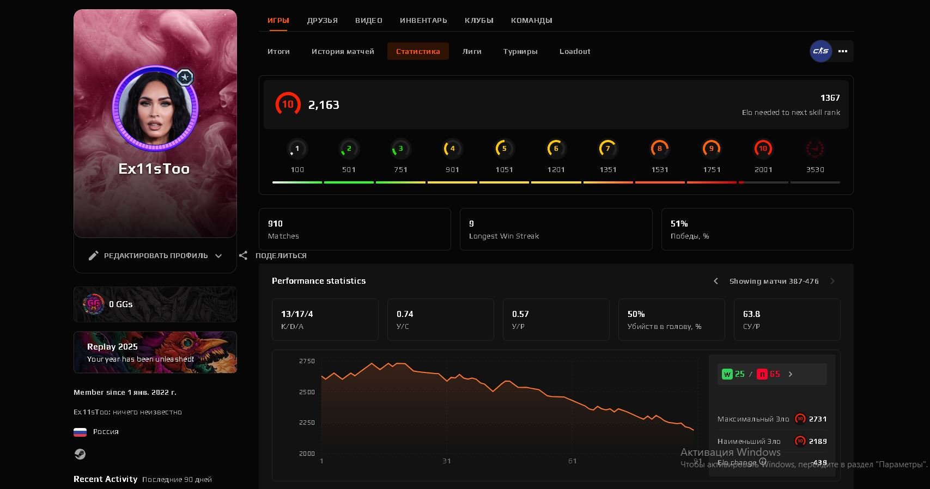Click the 0.74 У/С stat

click(441, 320)
